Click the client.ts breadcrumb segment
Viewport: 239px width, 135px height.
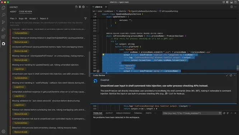tap(122, 11)
